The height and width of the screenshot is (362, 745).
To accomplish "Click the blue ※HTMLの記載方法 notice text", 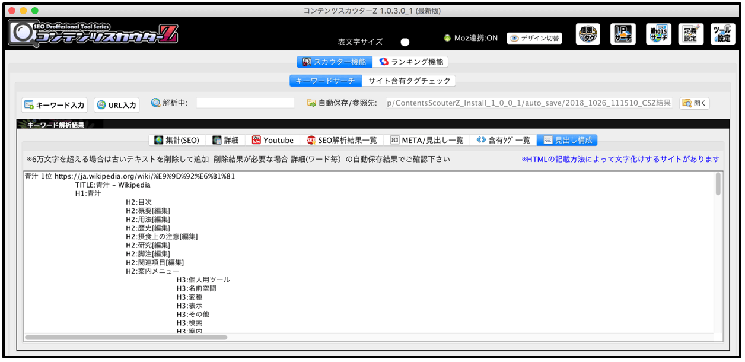I will click(x=620, y=159).
